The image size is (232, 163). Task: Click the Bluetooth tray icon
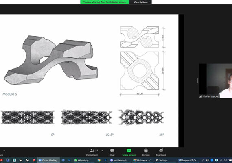(212, 160)
